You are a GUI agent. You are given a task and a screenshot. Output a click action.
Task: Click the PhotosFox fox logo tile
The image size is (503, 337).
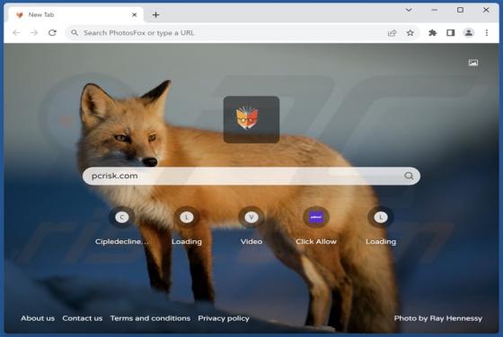251,119
